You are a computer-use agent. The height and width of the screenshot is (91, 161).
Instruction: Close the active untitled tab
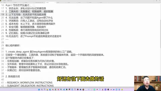coord(55,3)
